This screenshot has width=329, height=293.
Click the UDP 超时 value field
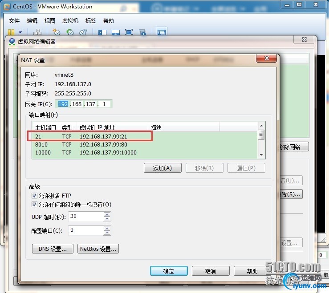(86, 216)
